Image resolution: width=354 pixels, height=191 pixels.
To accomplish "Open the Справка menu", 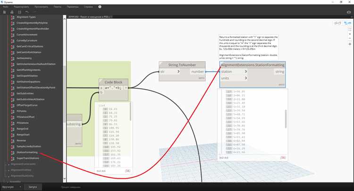I will (x=89, y=7).
